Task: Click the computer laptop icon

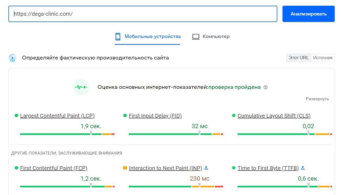Action: coord(196,37)
